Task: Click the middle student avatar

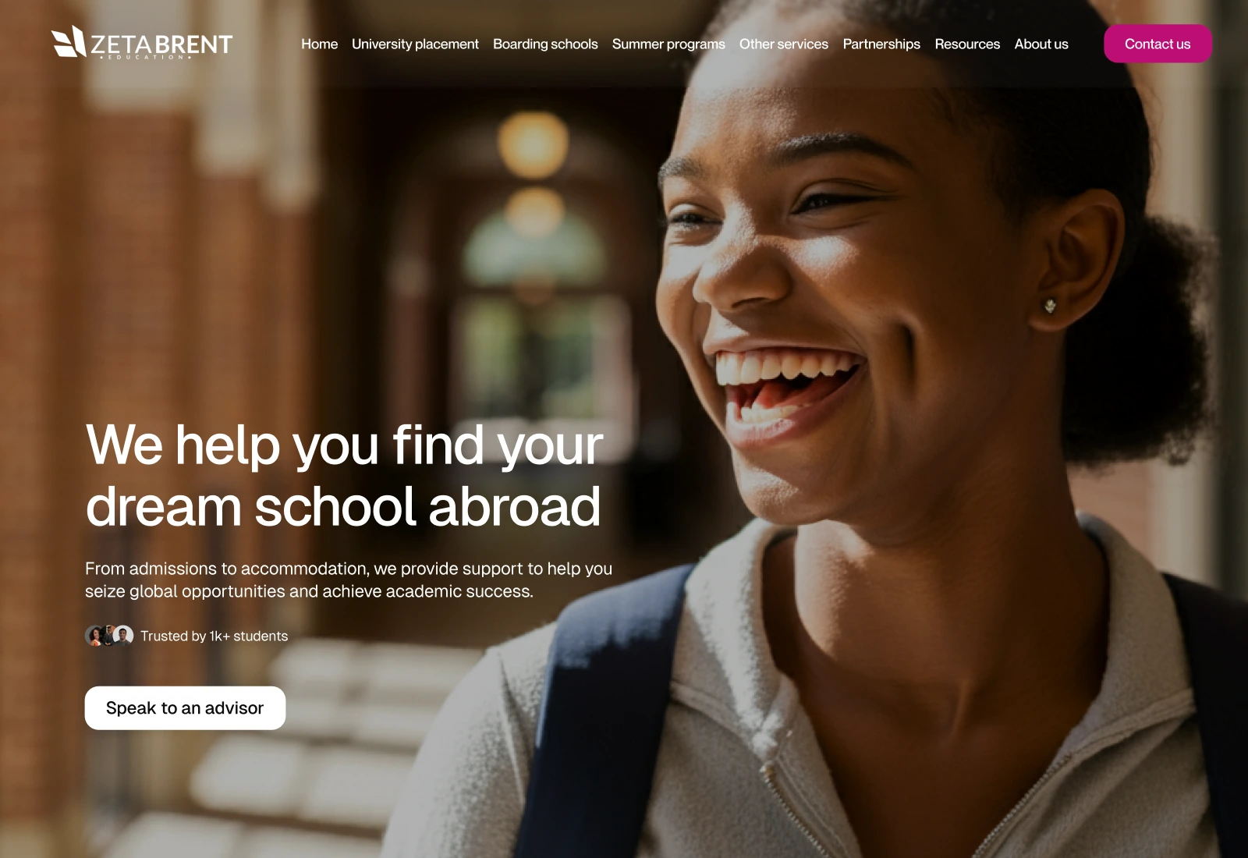Action: click(109, 636)
